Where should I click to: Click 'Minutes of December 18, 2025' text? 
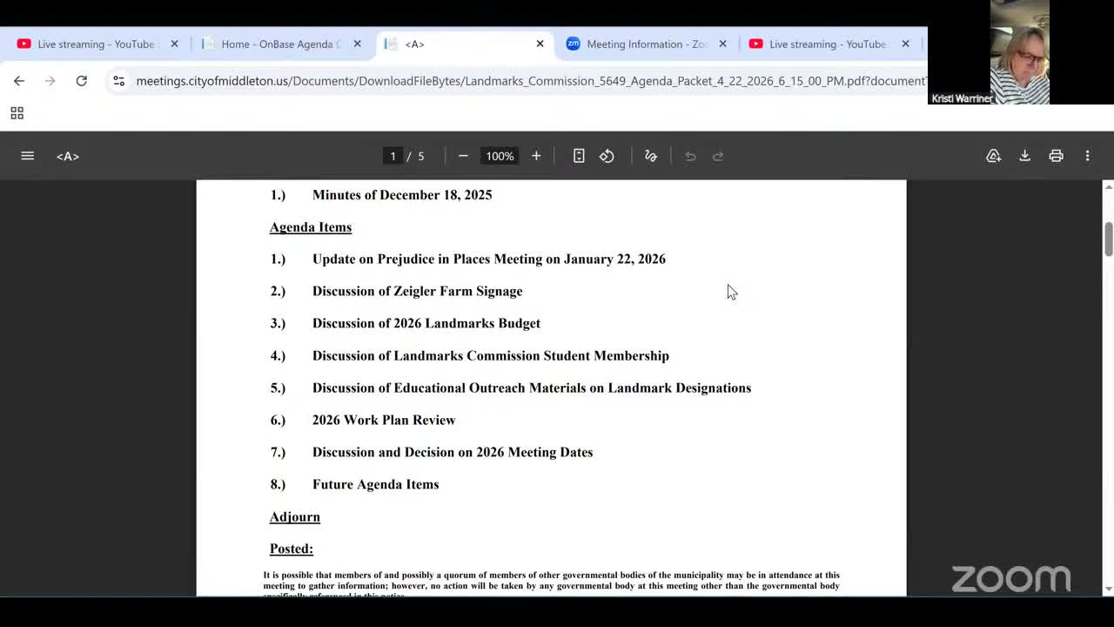point(402,195)
